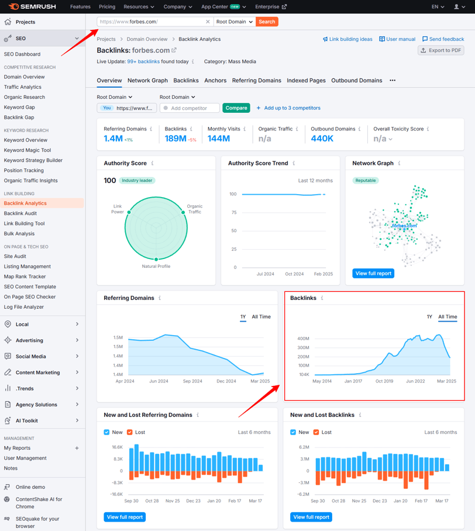Click info icon beside Outbound Domains

click(360, 129)
